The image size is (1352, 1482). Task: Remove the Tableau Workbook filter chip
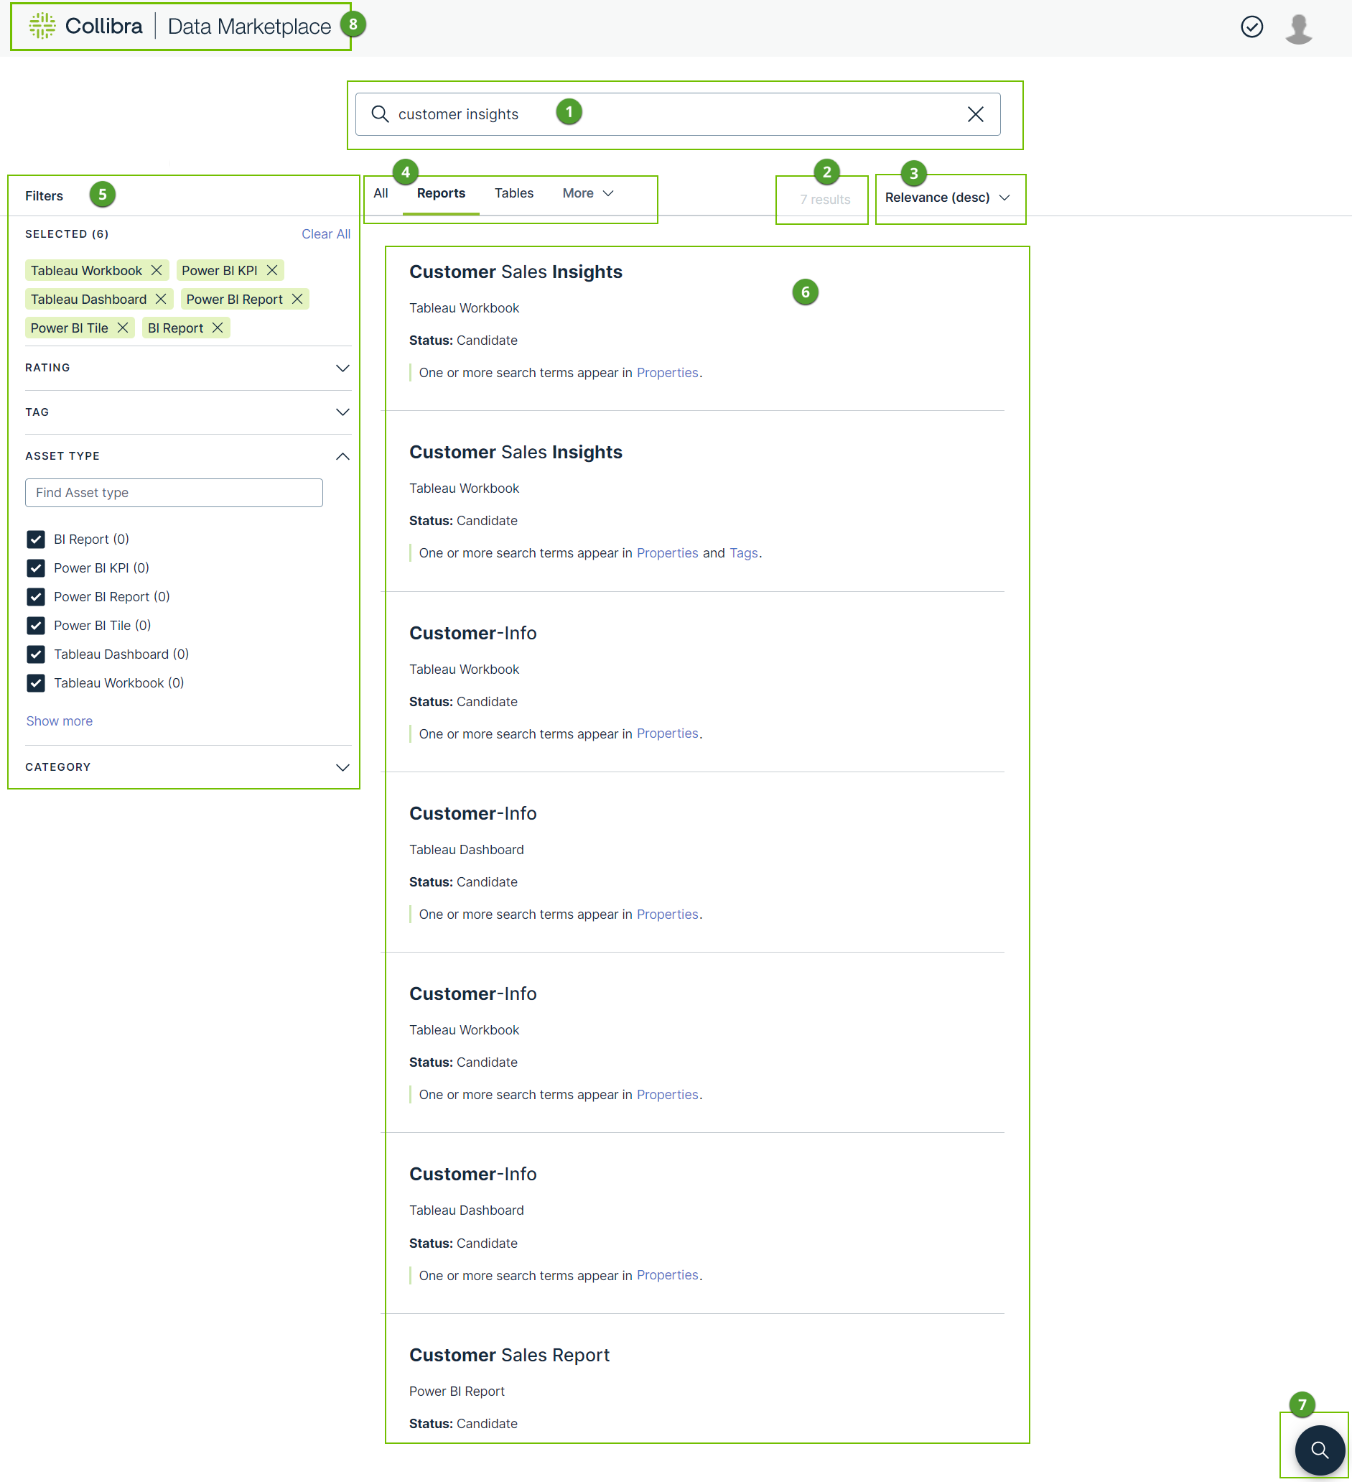157,271
